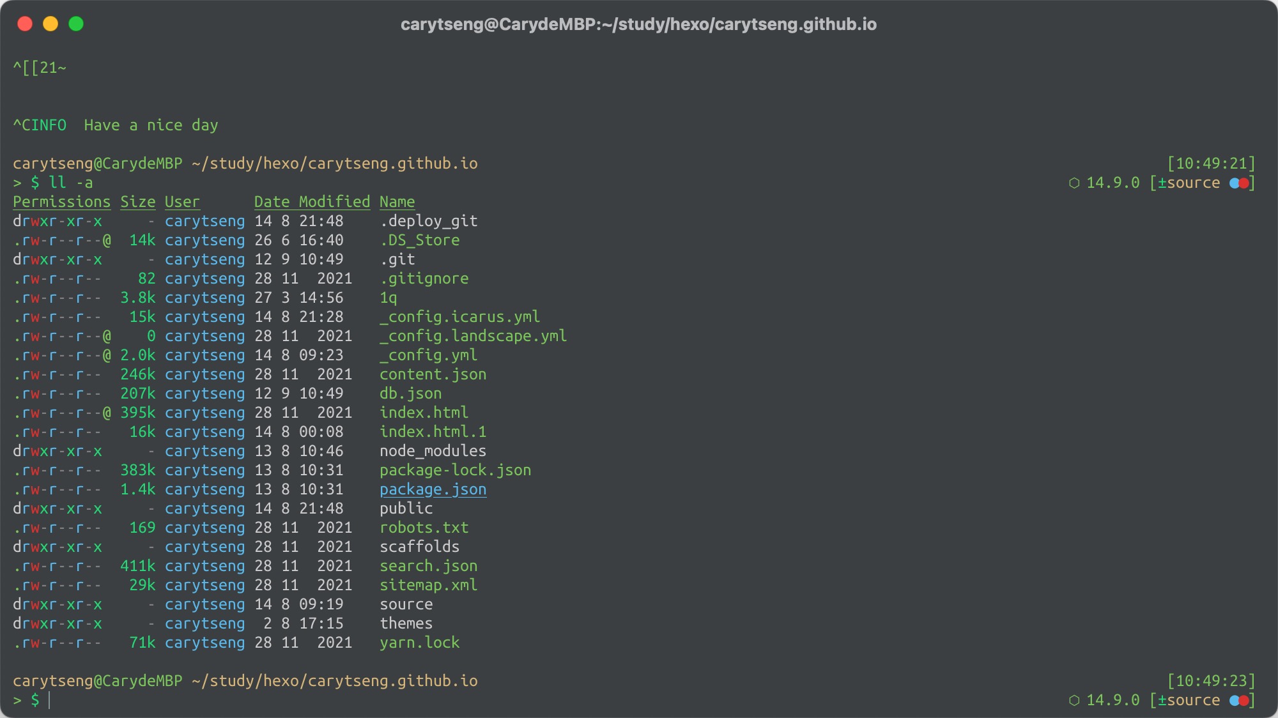The width and height of the screenshot is (1278, 718).
Task: Click the db.json file name
Action: pyautogui.click(x=410, y=394)
